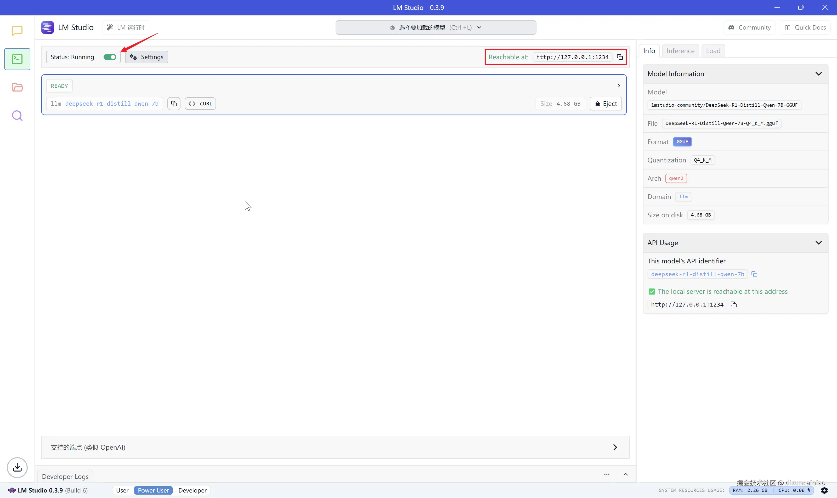Switch to Power User mode

(153, 490)
